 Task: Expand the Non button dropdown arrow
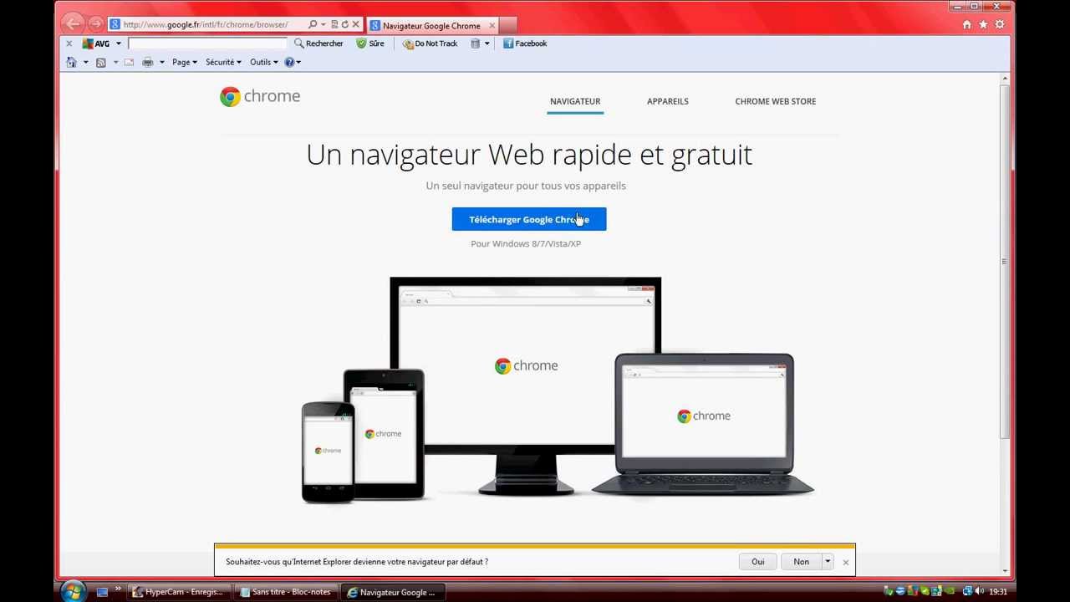tap(828, 562)
